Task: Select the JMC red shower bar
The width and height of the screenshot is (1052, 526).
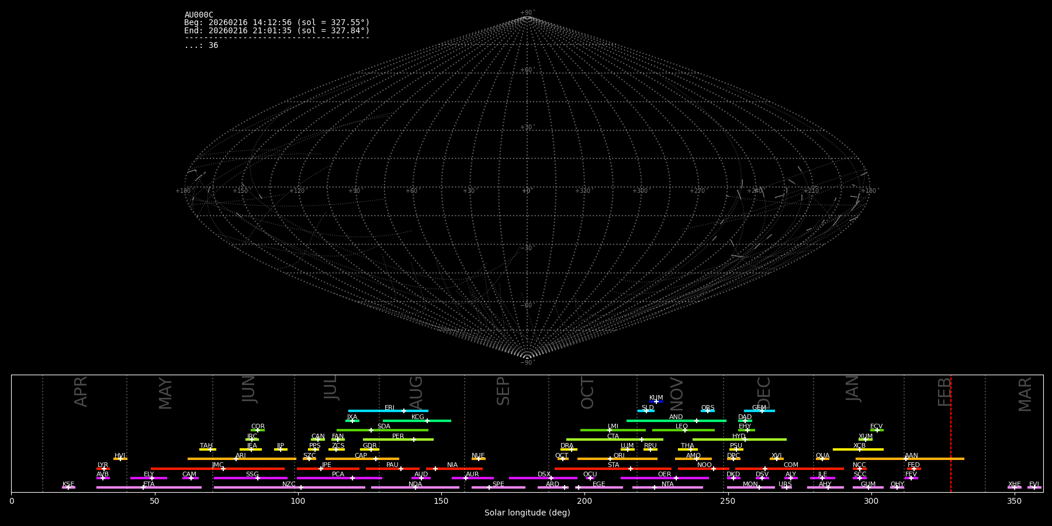Action: click(218, 469)
